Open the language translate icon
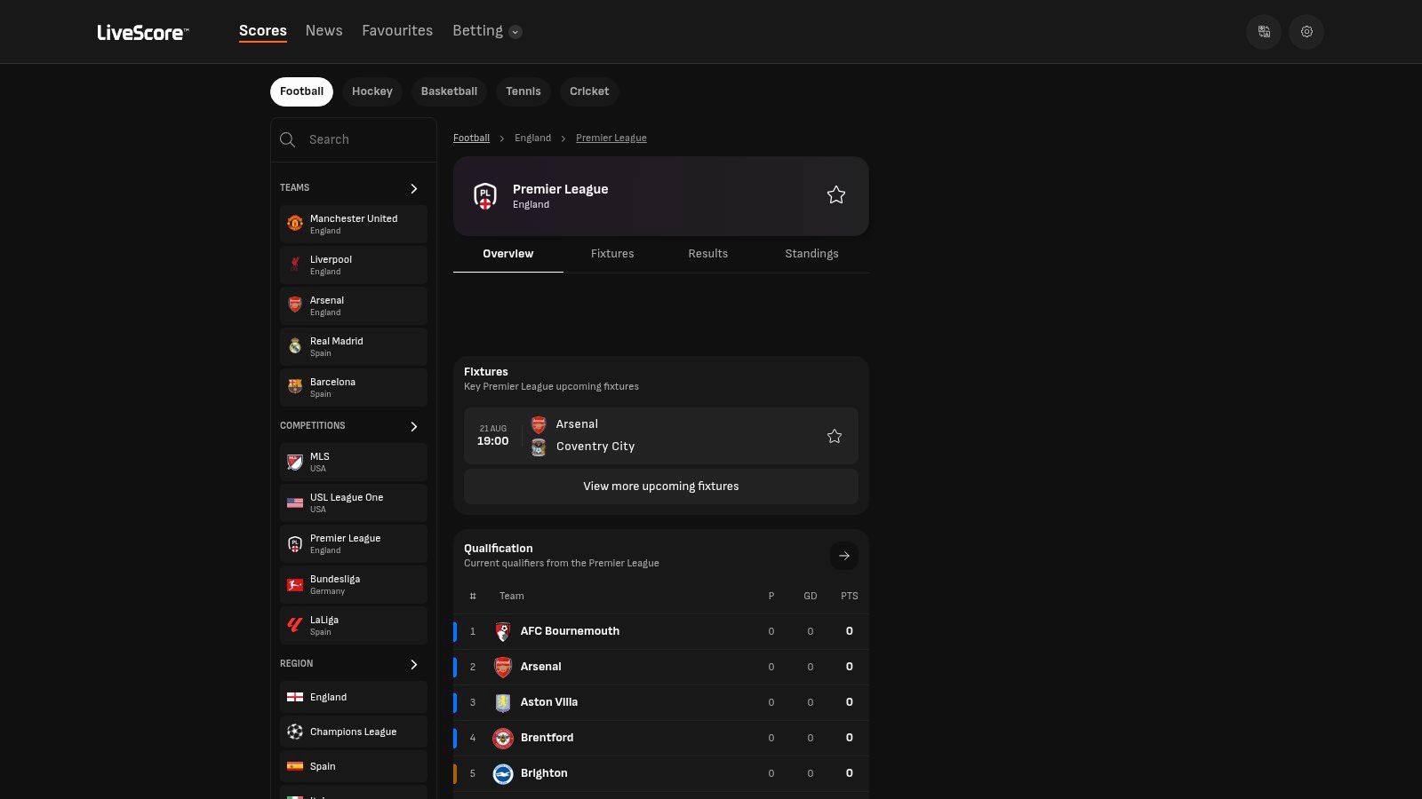1422x799 pixels. pyautogui.click(x=1264, y=32)
